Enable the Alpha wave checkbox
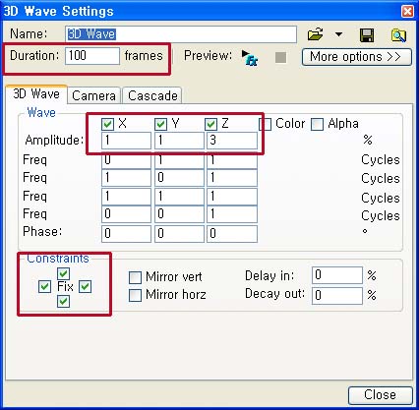The width and height of the screenshot is (419, 410). [317, 124]
